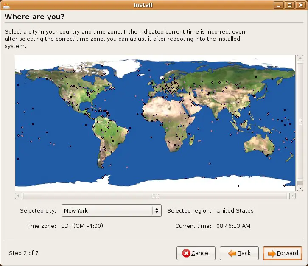Click the world map to pick a location
Viewport: 308px width, 266px height.
tap(155, 123)
